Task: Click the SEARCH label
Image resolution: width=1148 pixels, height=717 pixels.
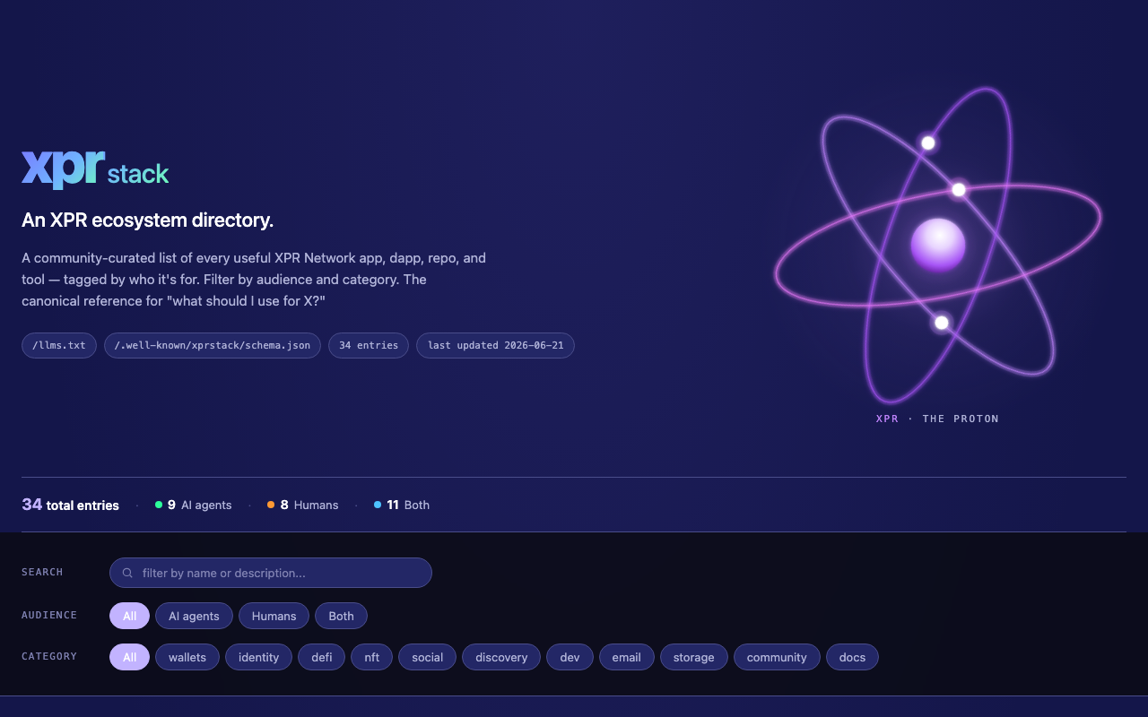Action: 42,572
